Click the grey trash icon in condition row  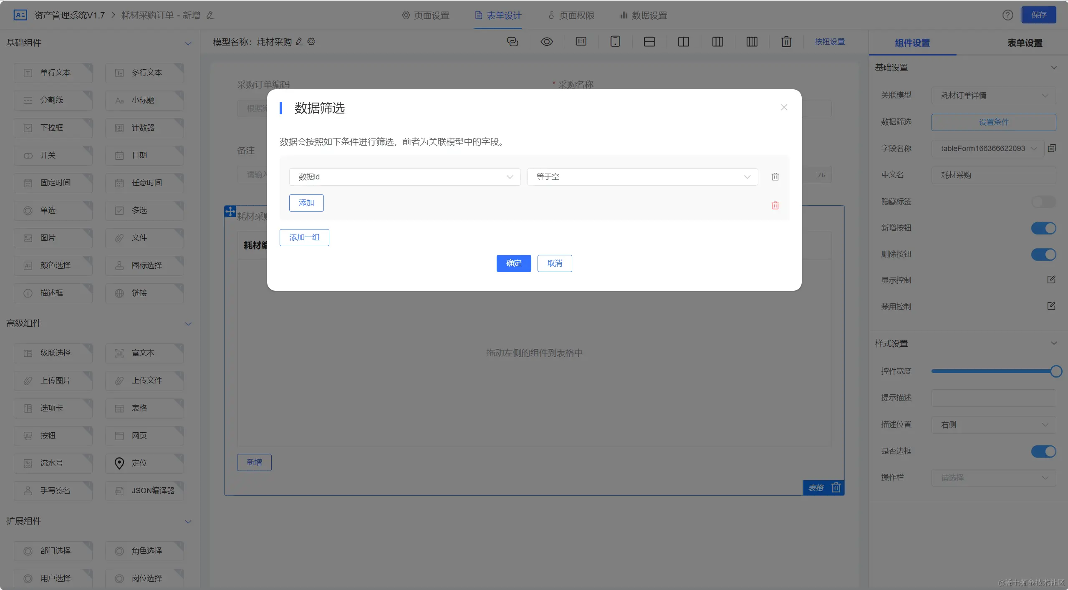(x=775, y=177)
